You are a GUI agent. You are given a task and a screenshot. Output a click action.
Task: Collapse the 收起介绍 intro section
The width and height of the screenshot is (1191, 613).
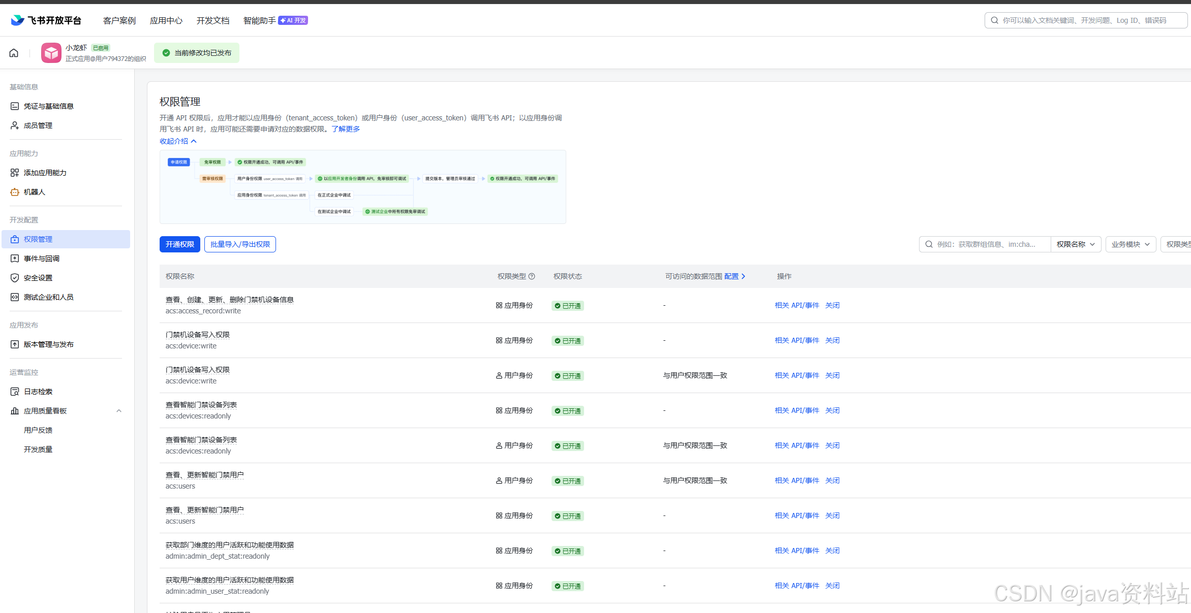178,141
